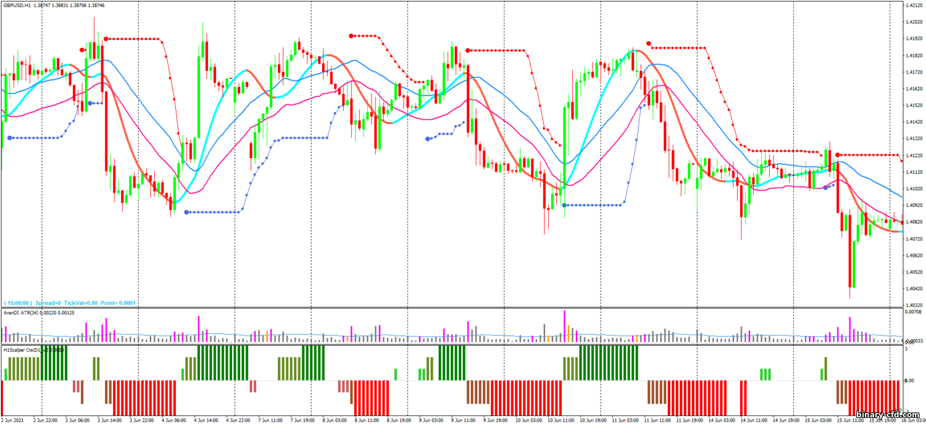Image resolution: width=926 pixels, height=426 pixels.
Task: Select the 10 Jun 11:00 time label
Action: [x=561, y=420]
